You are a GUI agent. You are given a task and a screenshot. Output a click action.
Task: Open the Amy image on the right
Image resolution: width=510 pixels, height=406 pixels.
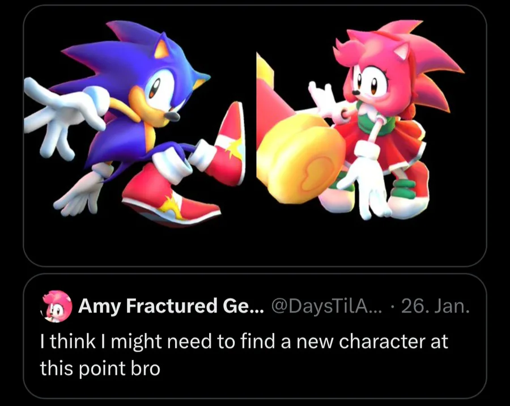[x=363, y=125]
